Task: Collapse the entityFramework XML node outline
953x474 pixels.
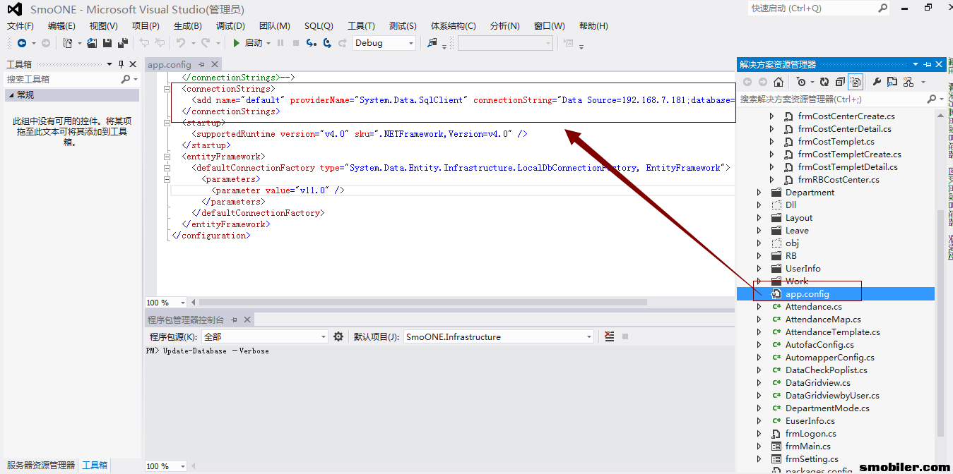Action: (167, 157)
